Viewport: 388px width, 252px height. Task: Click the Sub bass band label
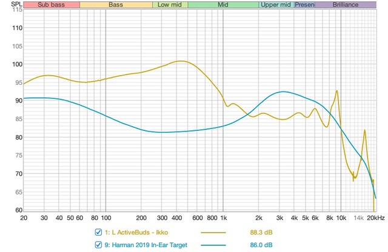tap(51, 5)
